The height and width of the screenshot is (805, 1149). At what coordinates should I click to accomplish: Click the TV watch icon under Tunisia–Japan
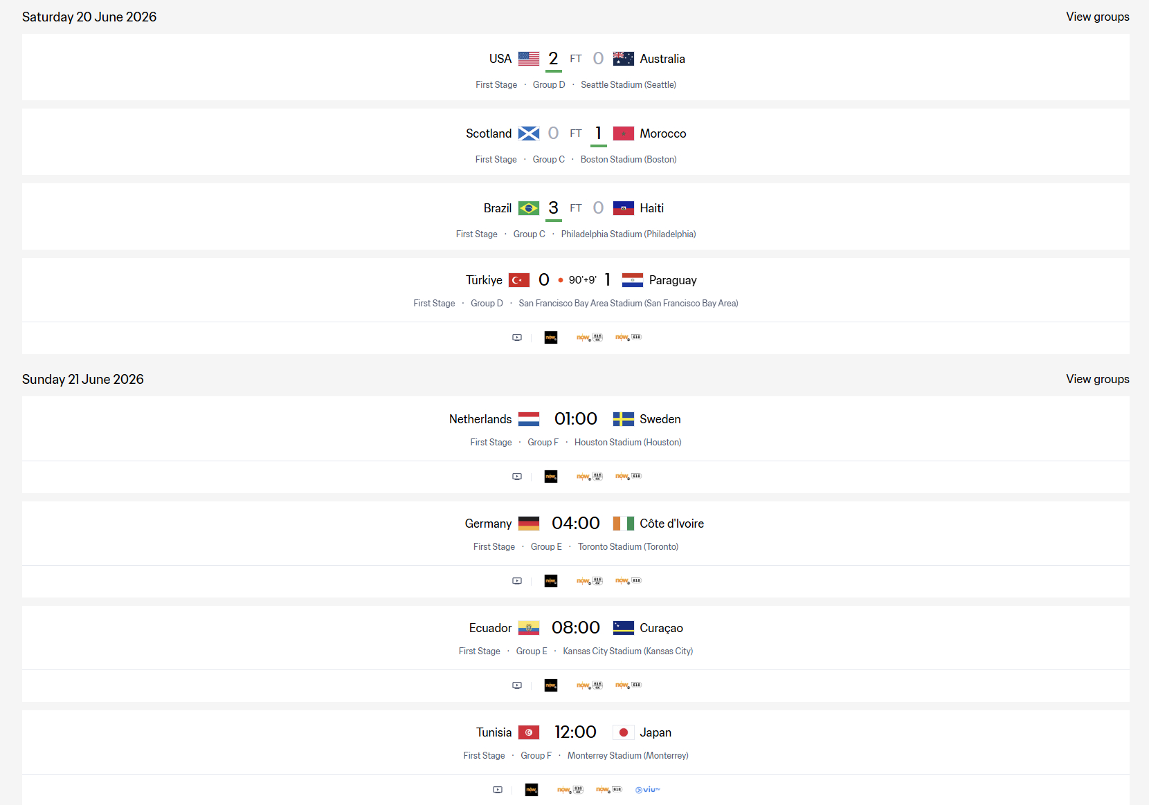tap(498, 790)
